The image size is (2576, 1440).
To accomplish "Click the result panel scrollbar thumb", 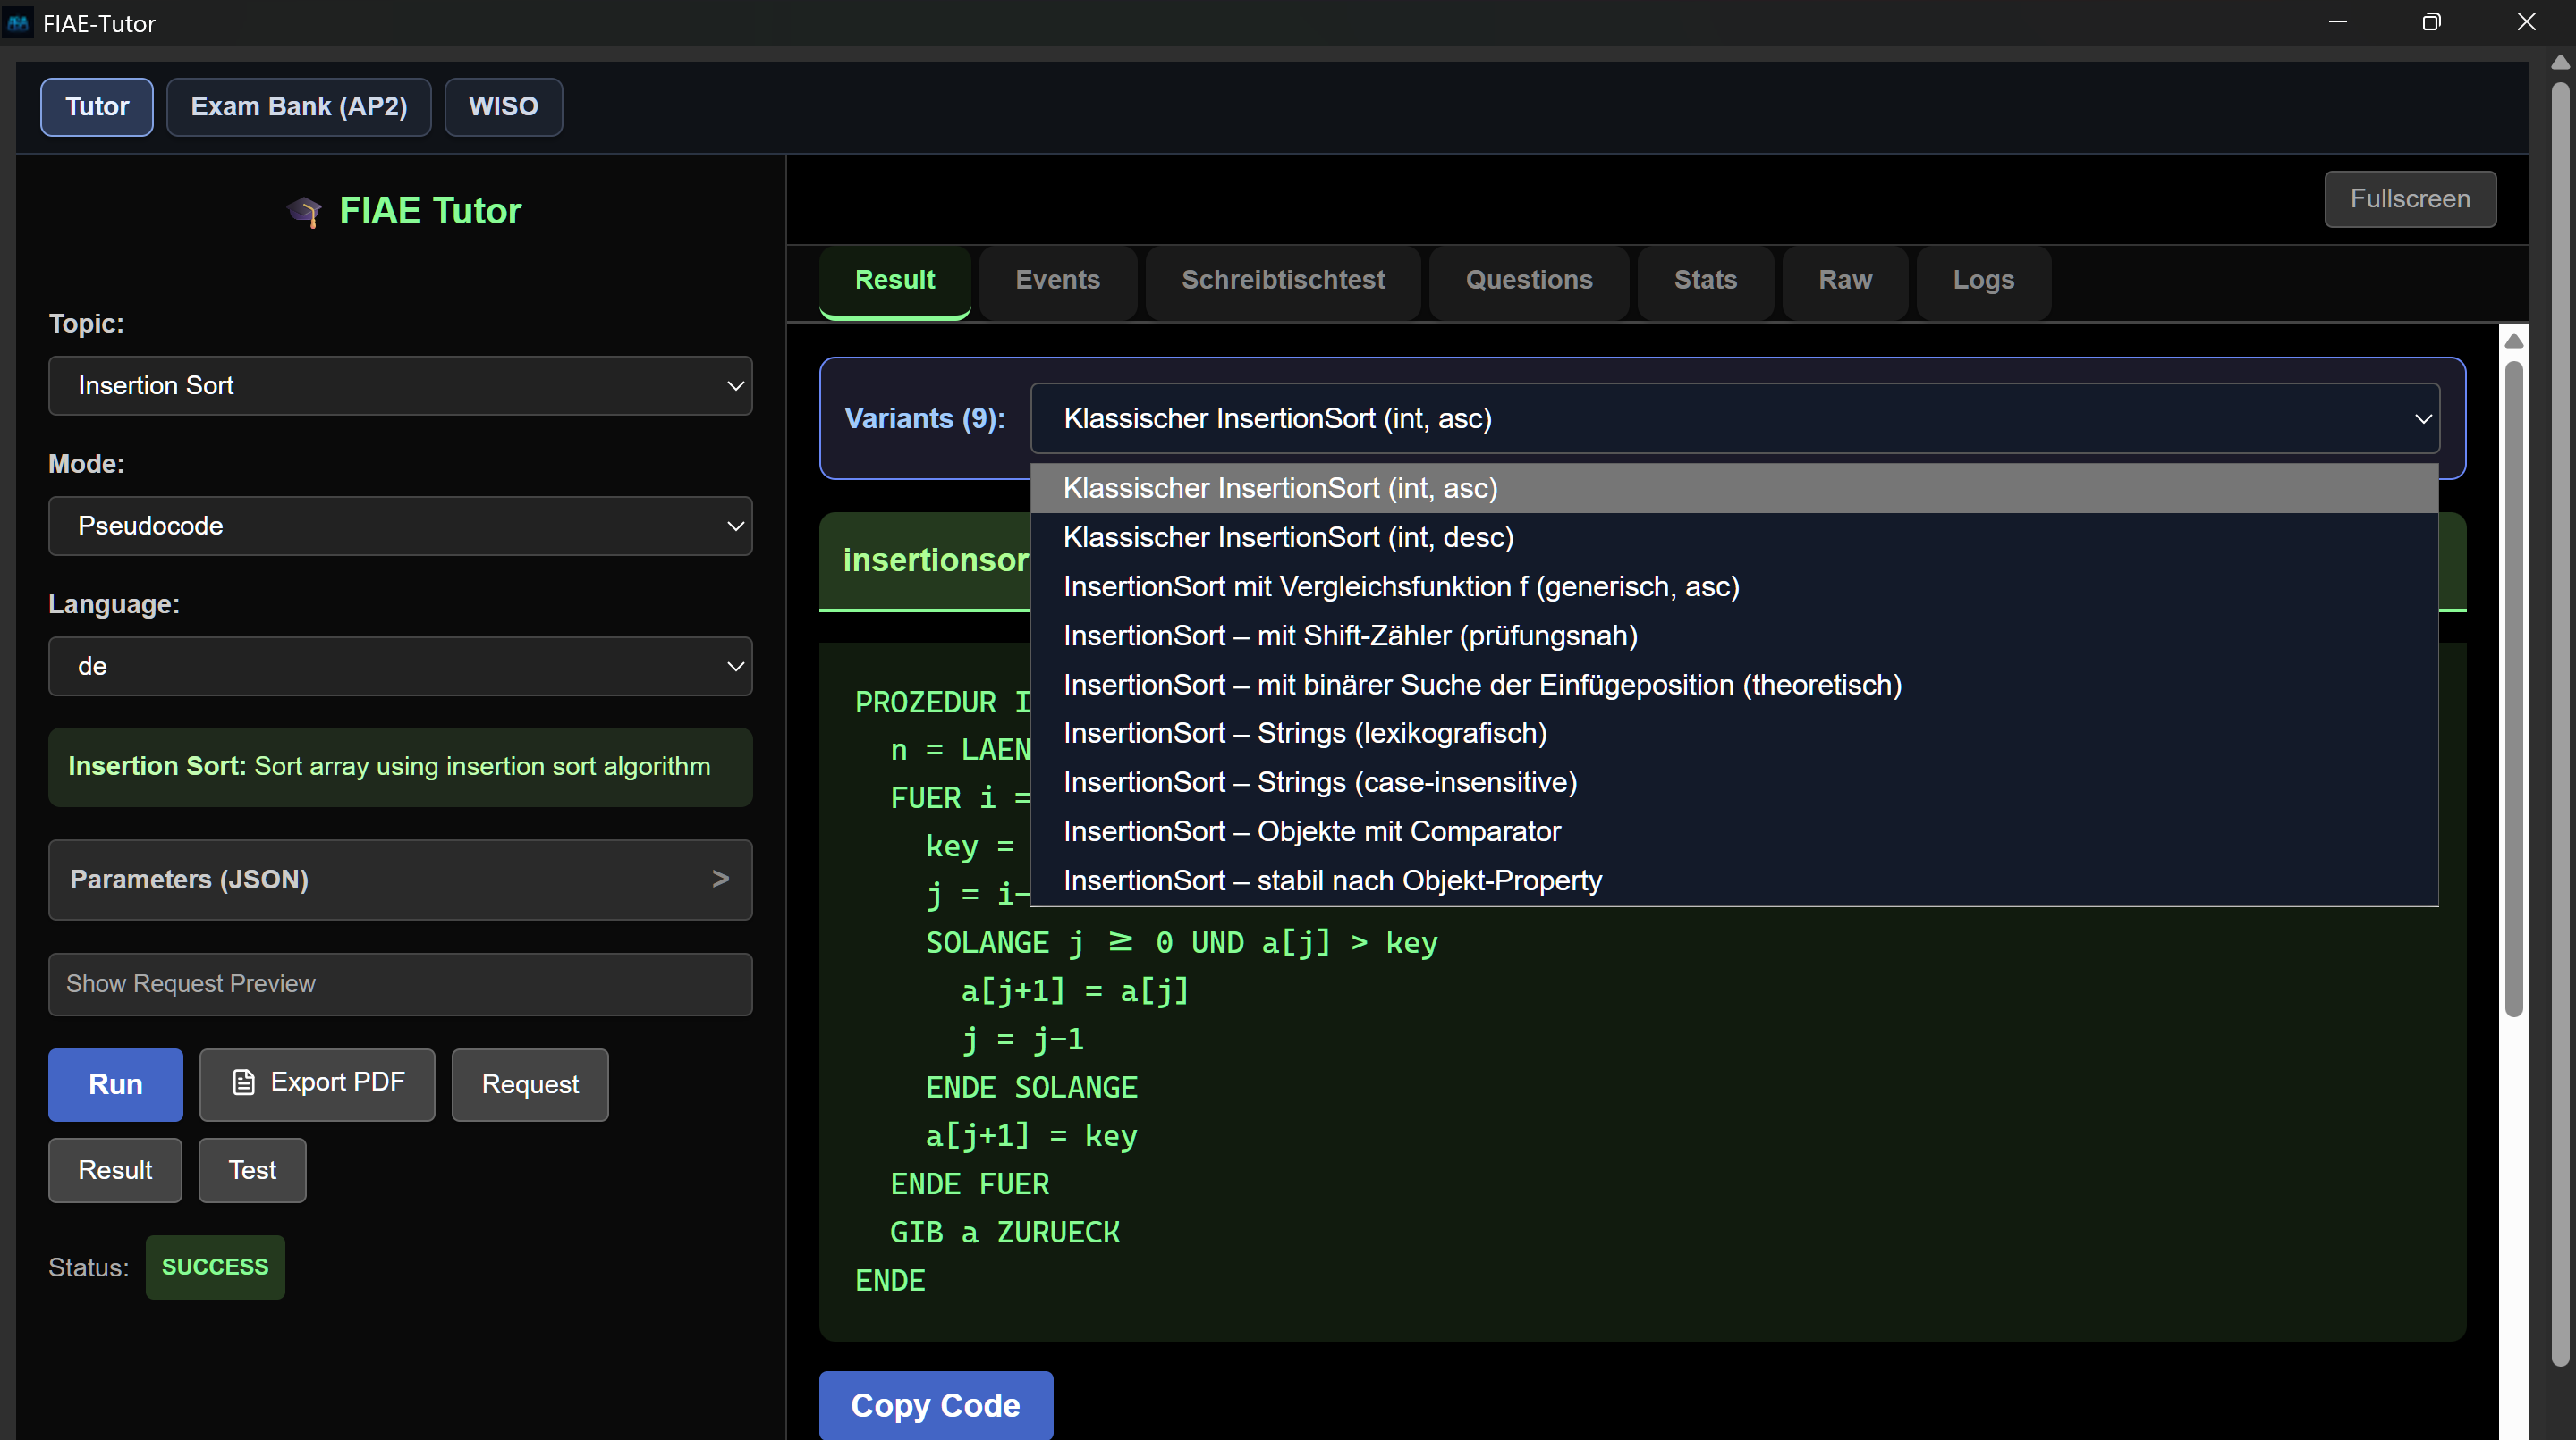I will (2514, 689).
